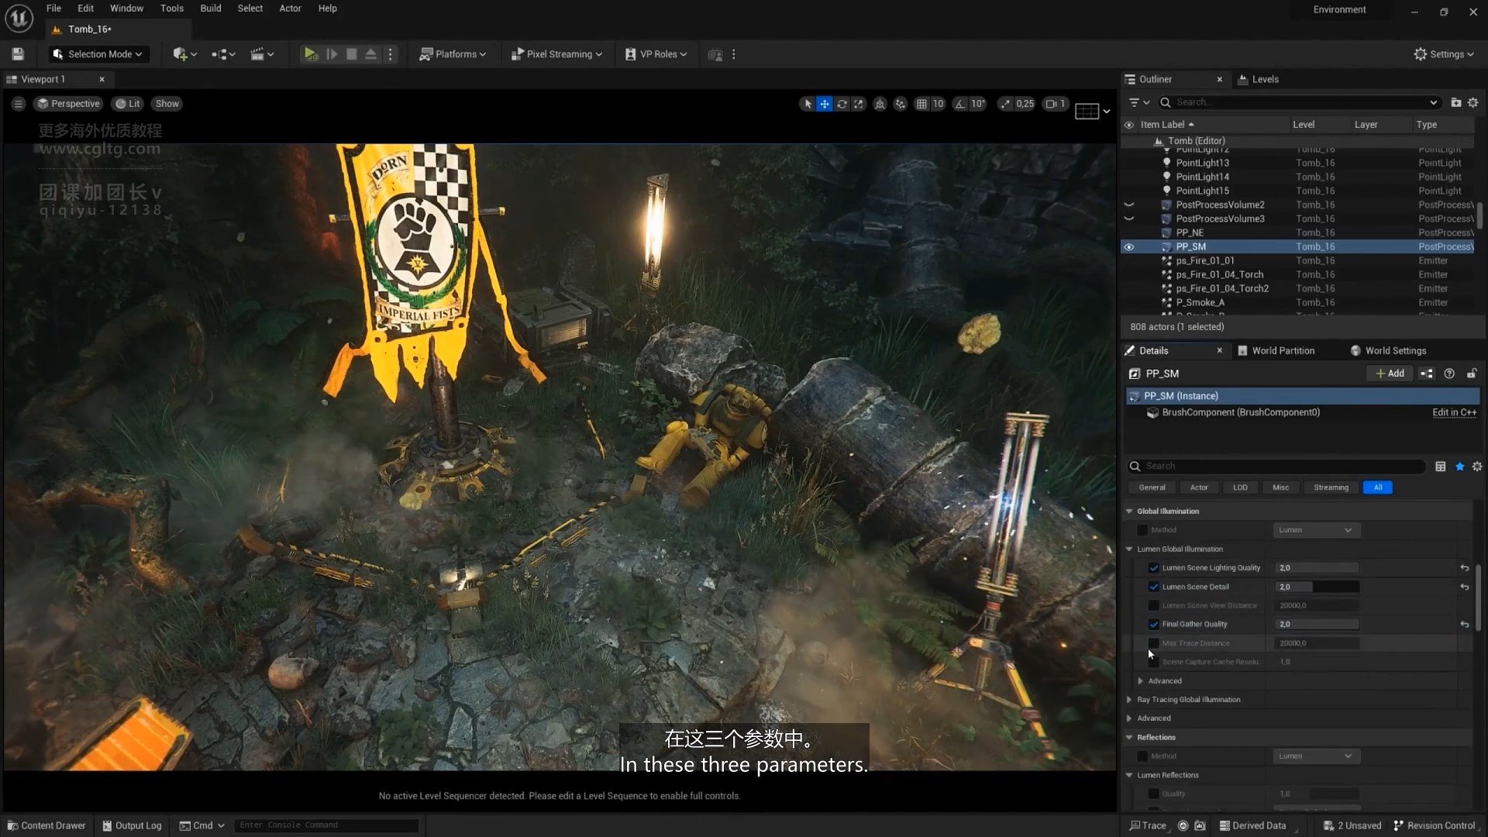
Task: Uncheck the Lumen Scene Lighting Quality checkbox
Action: click(1154, 568)
